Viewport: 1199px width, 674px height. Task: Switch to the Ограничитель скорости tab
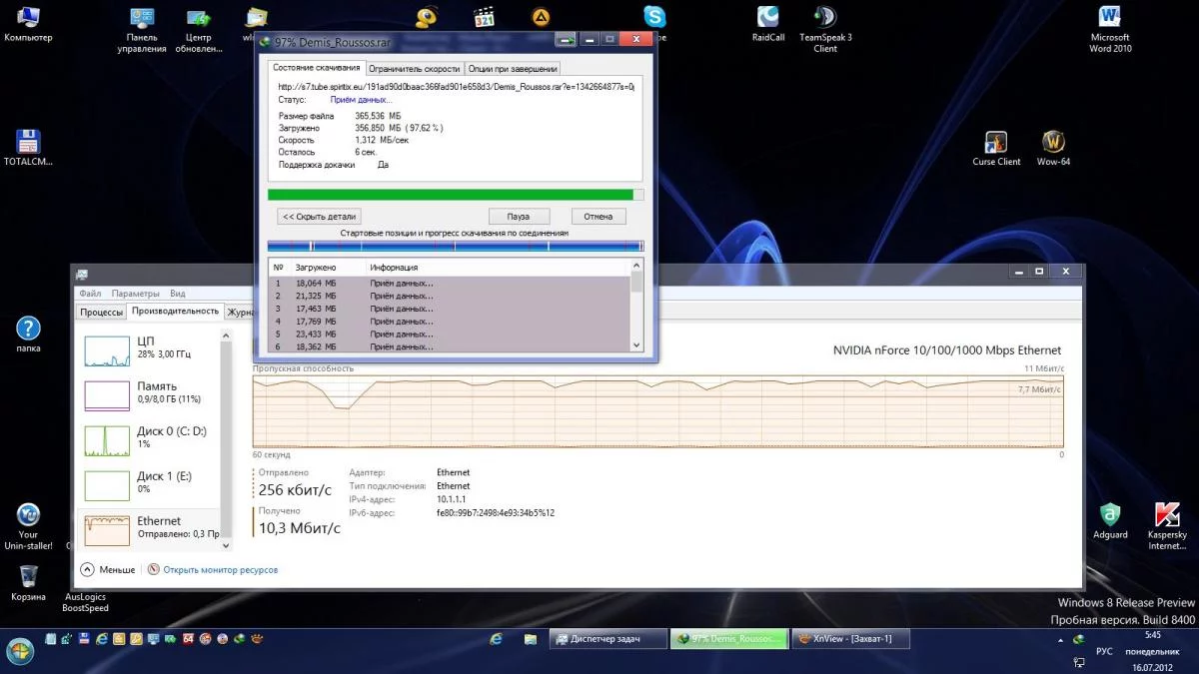point(414,69)
